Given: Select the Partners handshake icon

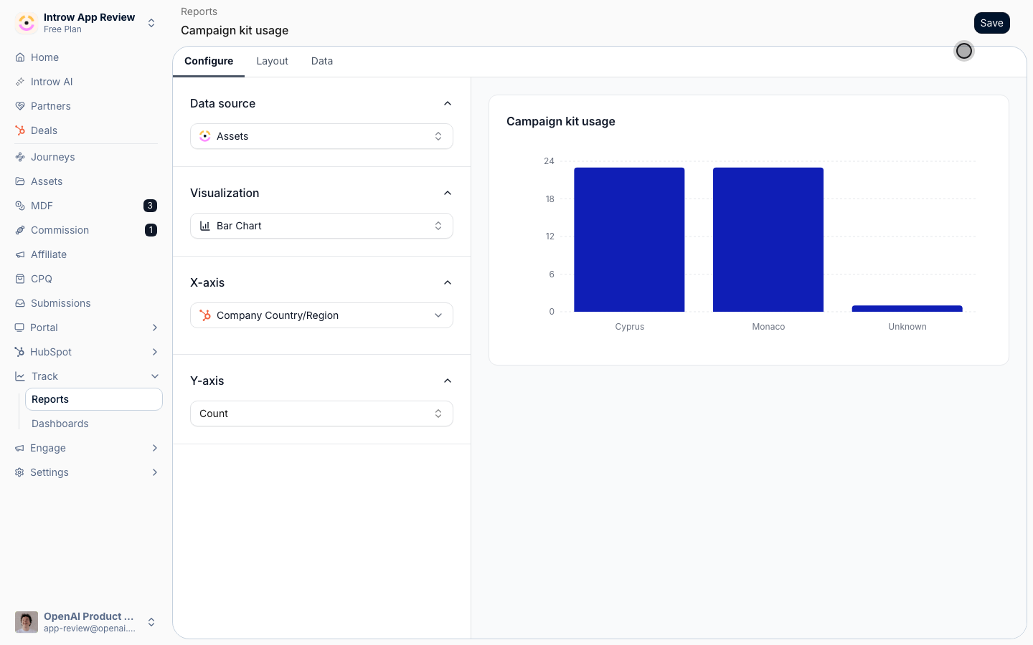Looking at the screenshot, I should pos(20,106).
